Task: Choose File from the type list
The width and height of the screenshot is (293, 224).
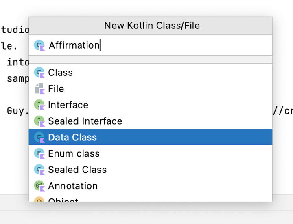Action: (56, 89)
